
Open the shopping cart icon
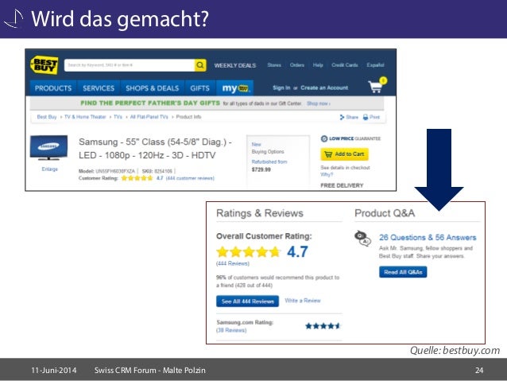tap(377, 85)
